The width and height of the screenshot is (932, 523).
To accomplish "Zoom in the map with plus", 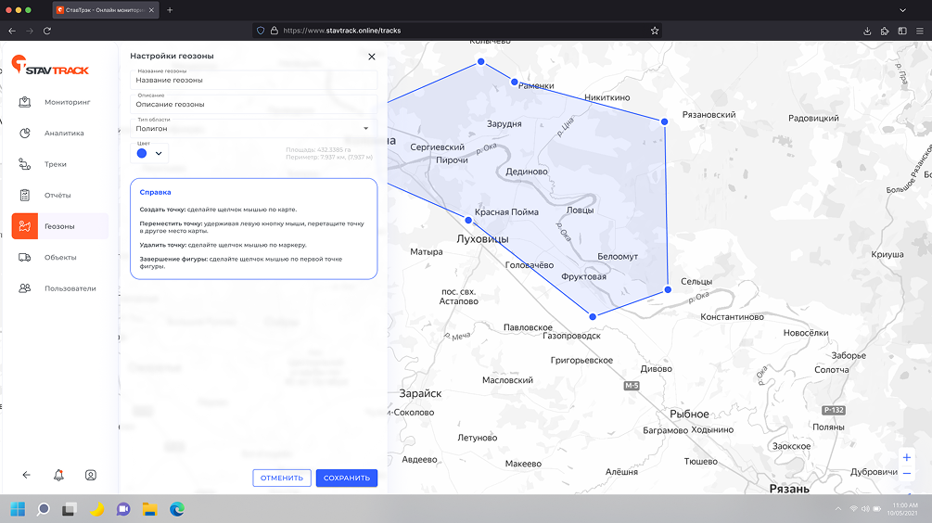I will pyautogui.click(x=906, y=458).
